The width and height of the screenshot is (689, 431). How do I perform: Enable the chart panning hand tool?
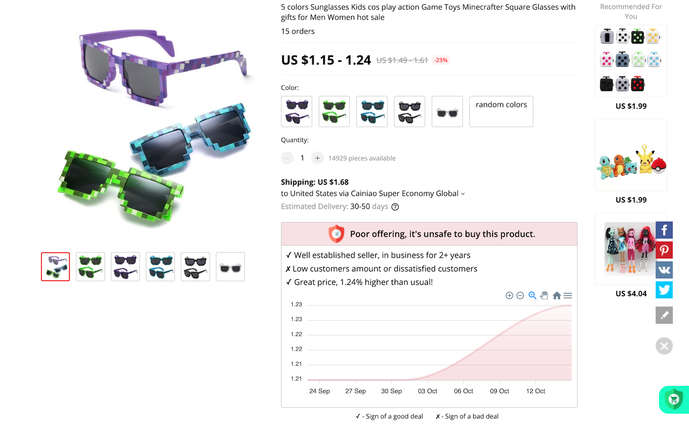[544, 295]
